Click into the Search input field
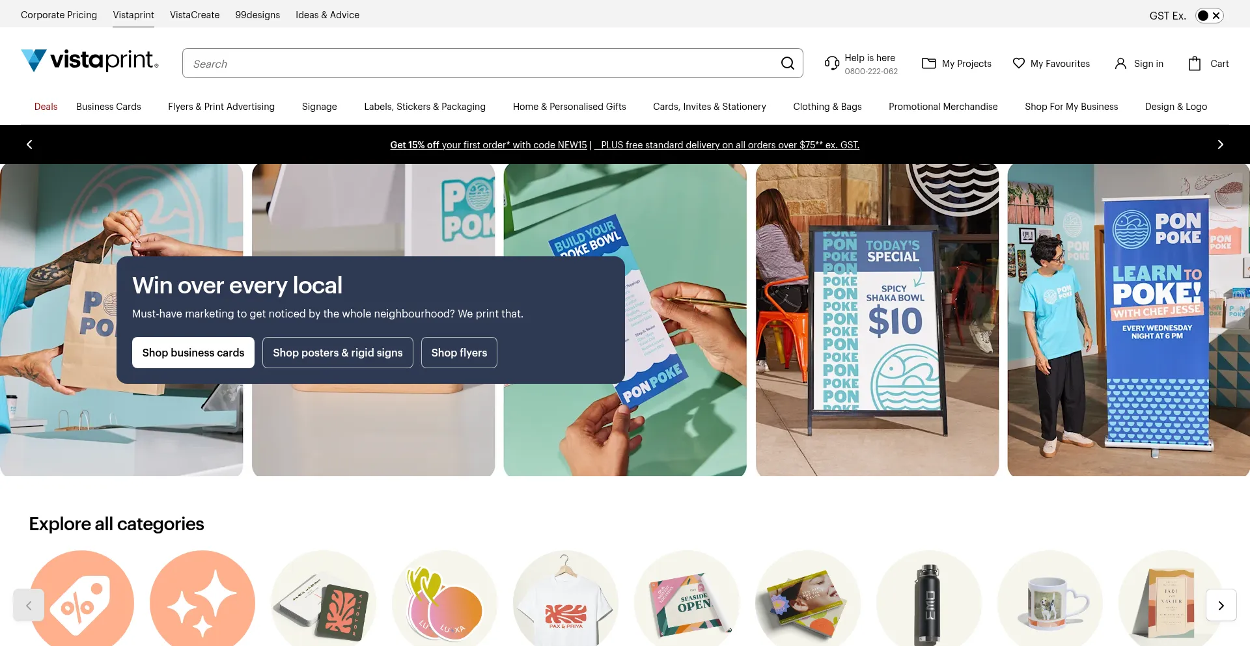This screenshot has width=1250, height=646. pyautogui.click(x=482, y=63)
